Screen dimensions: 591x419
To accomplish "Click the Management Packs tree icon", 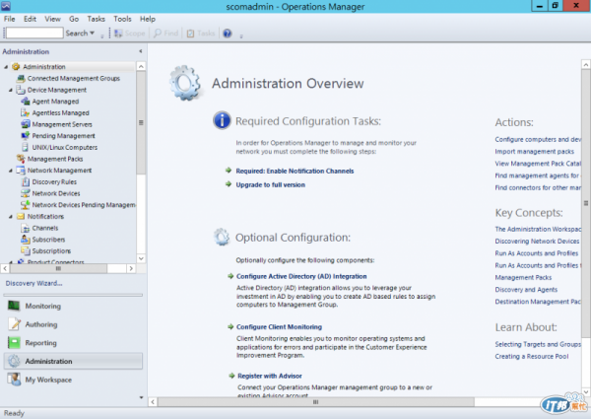I will pyautogui.click(x=21, y=159).
